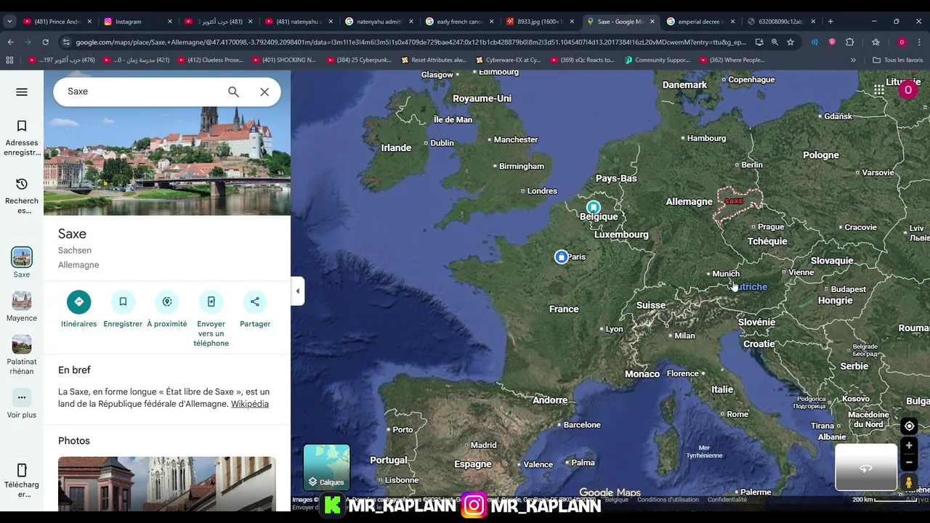Open the Clueless Prose bookmark
This screenshot has width=930, height=523.
[210, 60]
